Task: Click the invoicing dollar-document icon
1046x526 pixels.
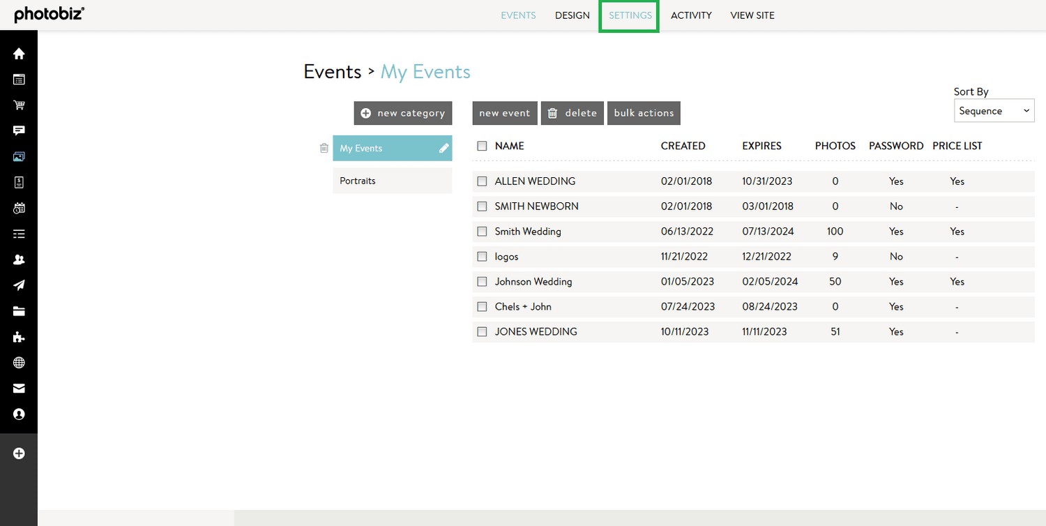Action: point(19,182)
